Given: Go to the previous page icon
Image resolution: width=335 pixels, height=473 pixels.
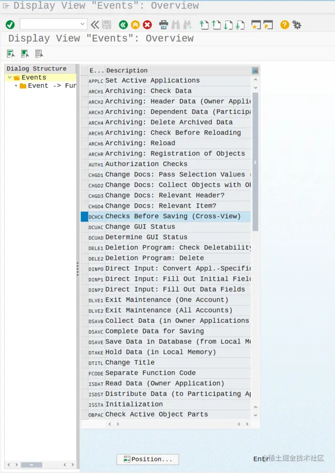Looking at the screenshot, I should tap(216, 25).
